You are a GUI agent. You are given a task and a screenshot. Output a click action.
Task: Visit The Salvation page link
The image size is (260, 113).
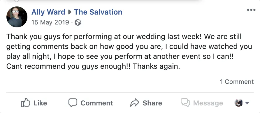pos(98,12)
